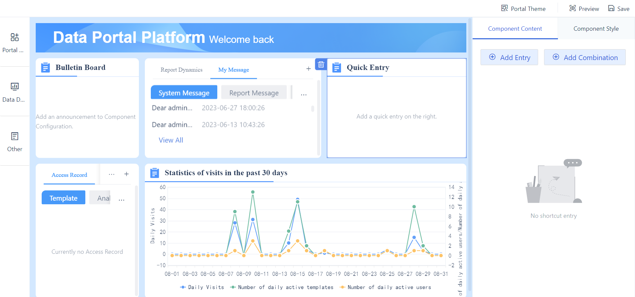Click the Add Entry button

point(509,57)
